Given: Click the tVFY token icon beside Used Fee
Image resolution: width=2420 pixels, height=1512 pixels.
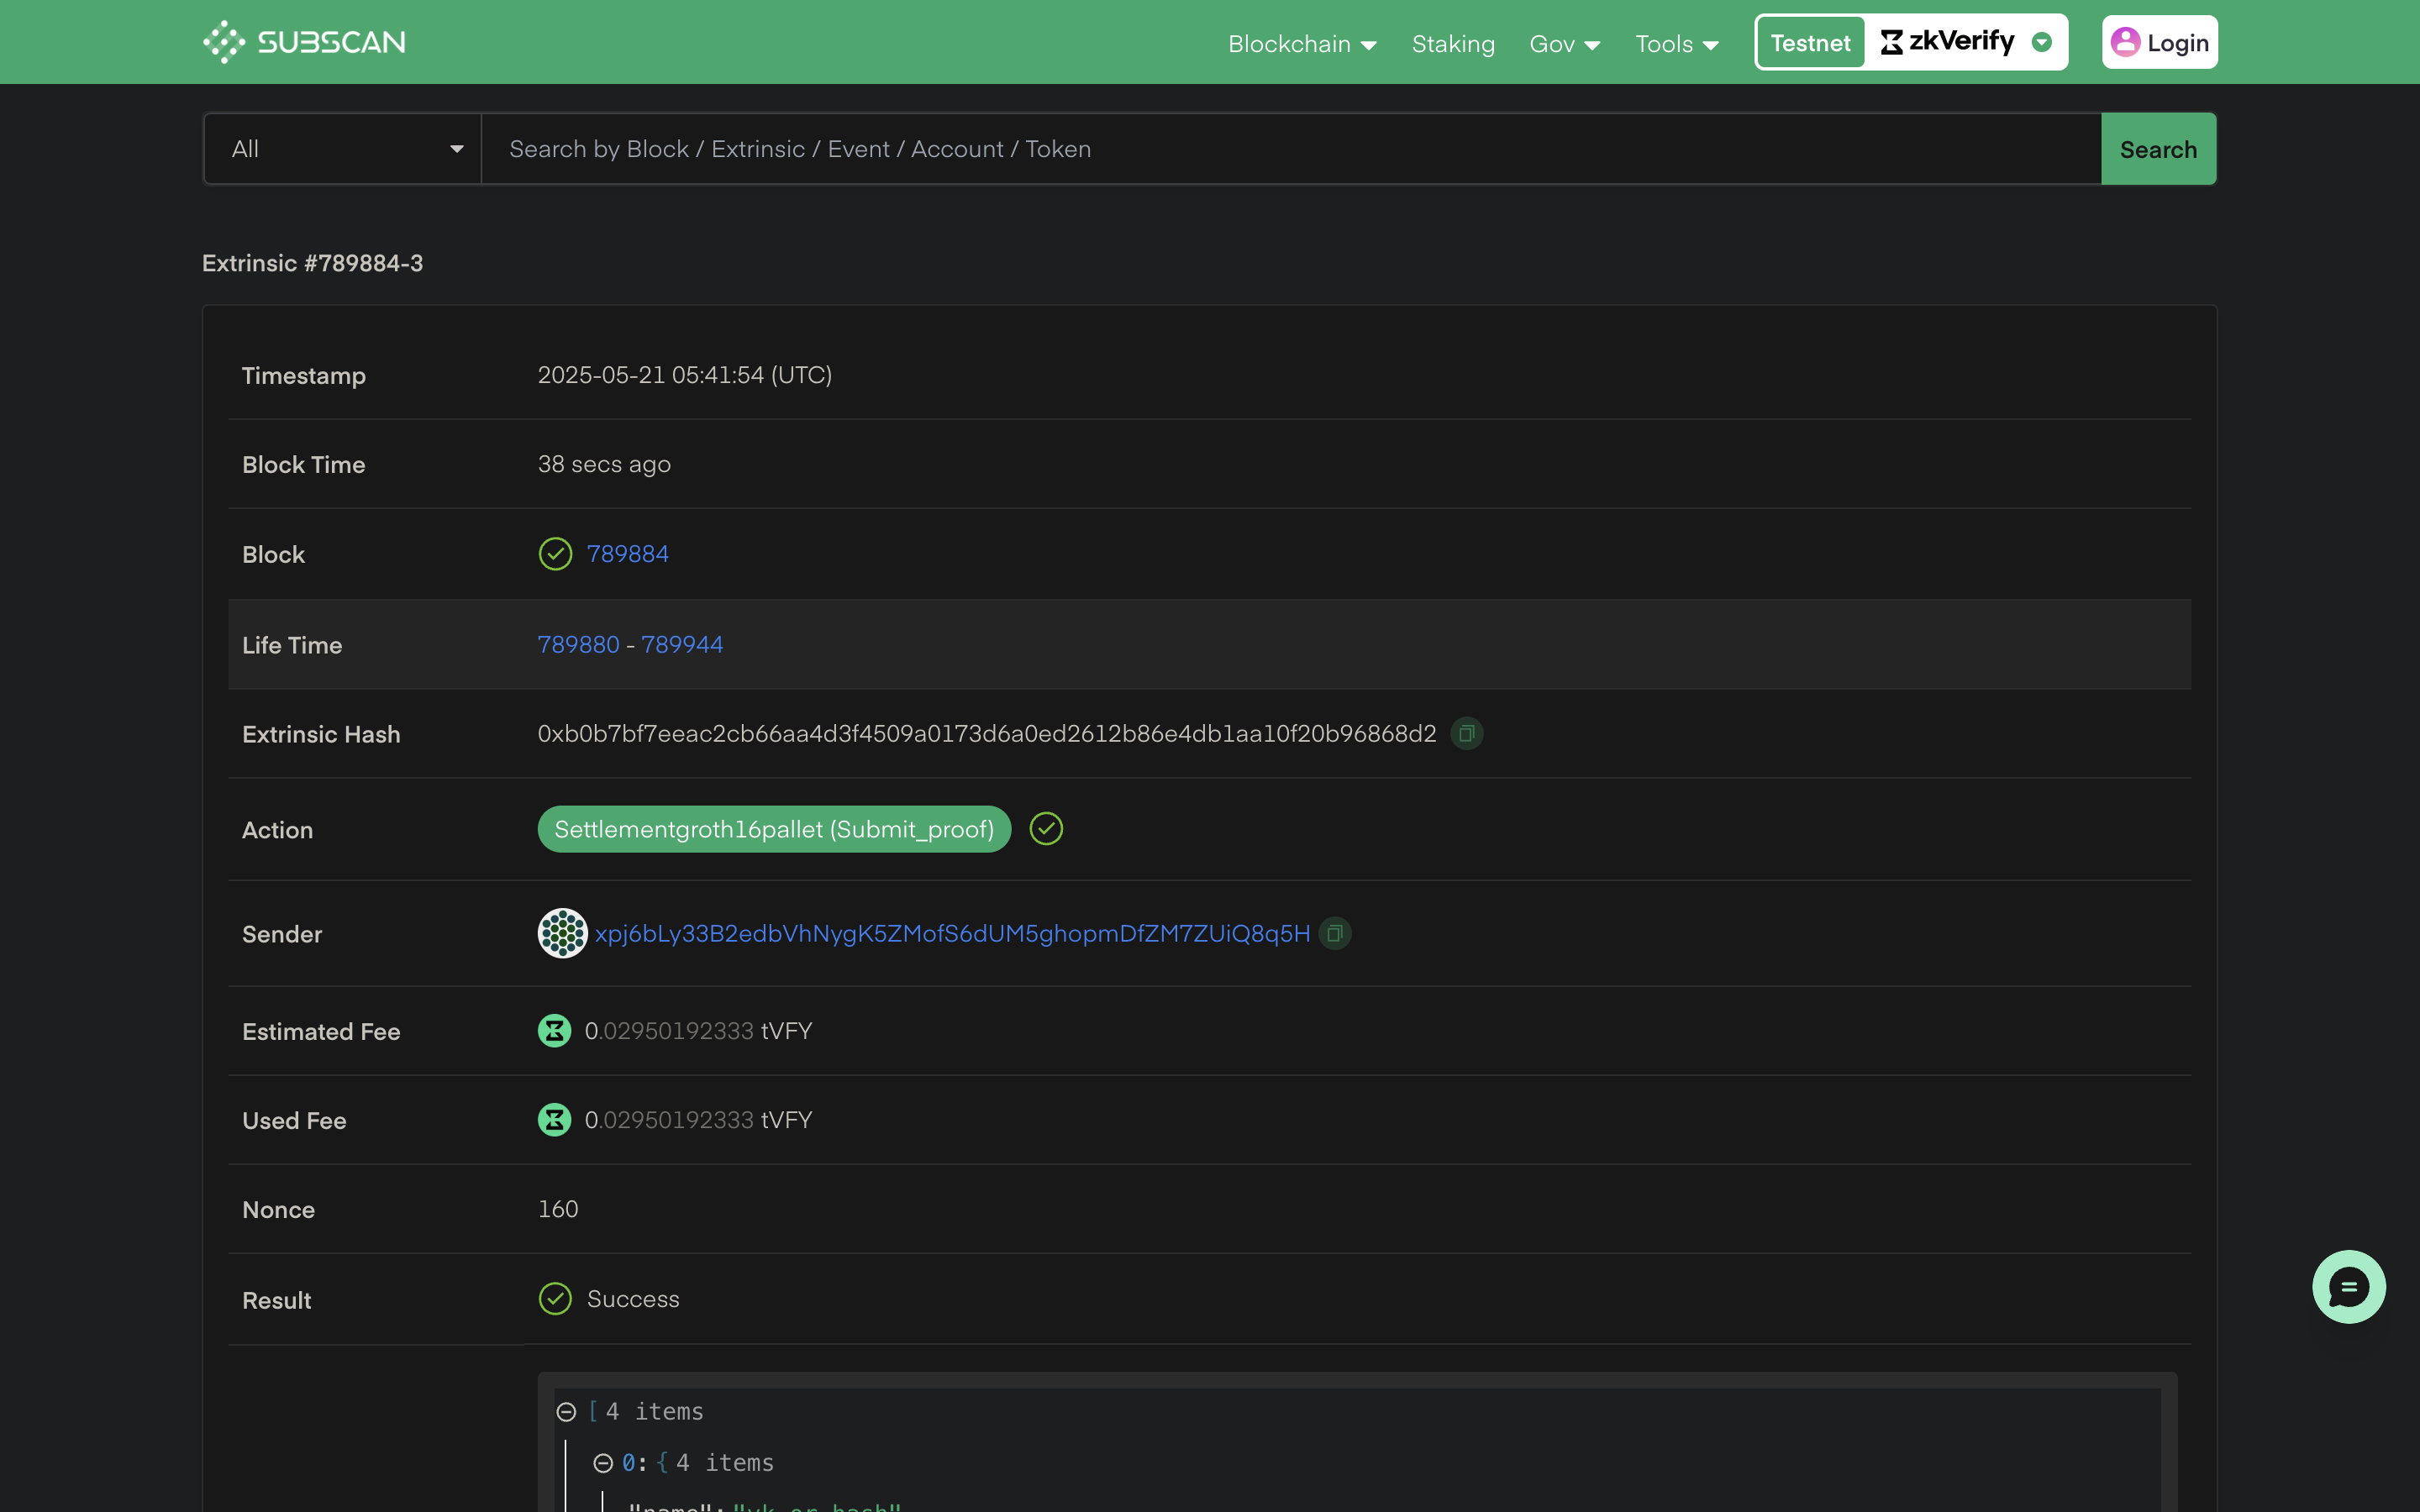Looking at the screenshot, I should click(x=554, y=1120).
